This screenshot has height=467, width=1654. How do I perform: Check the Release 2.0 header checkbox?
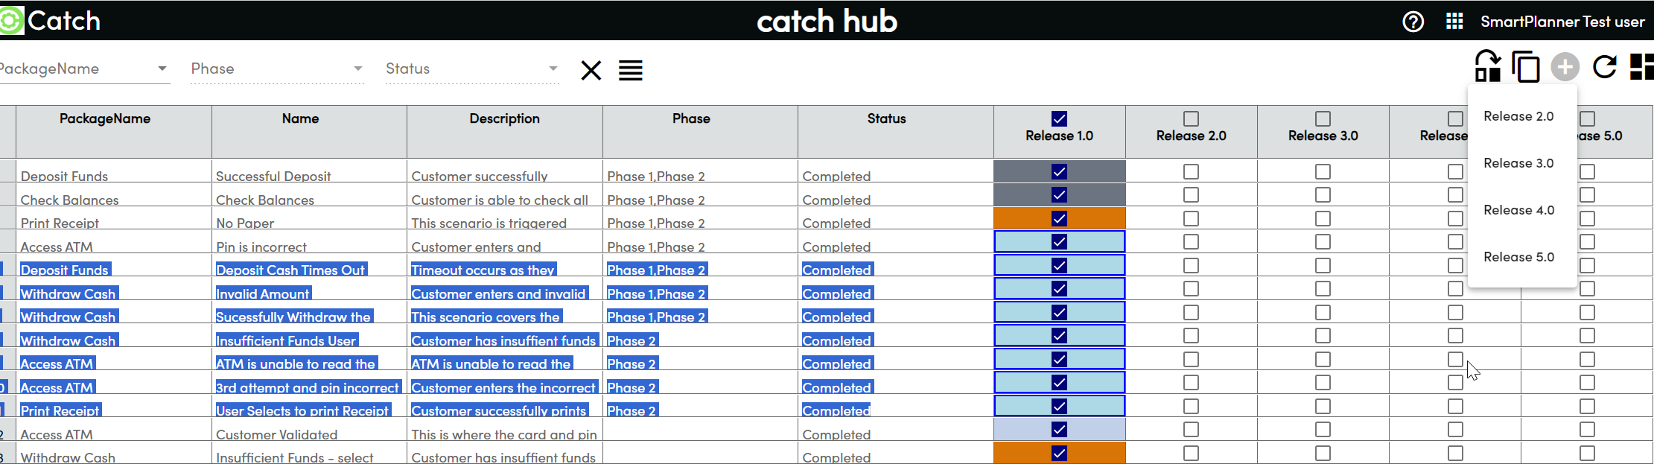coord(1191,119)
